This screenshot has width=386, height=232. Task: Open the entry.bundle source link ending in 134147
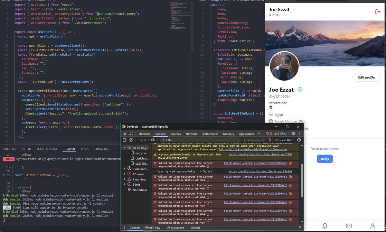click(261, 172)
